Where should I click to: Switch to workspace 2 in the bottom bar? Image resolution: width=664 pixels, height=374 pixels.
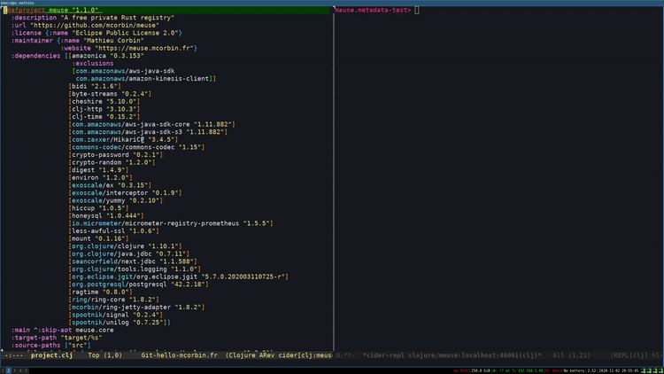[x=8, y=370]
